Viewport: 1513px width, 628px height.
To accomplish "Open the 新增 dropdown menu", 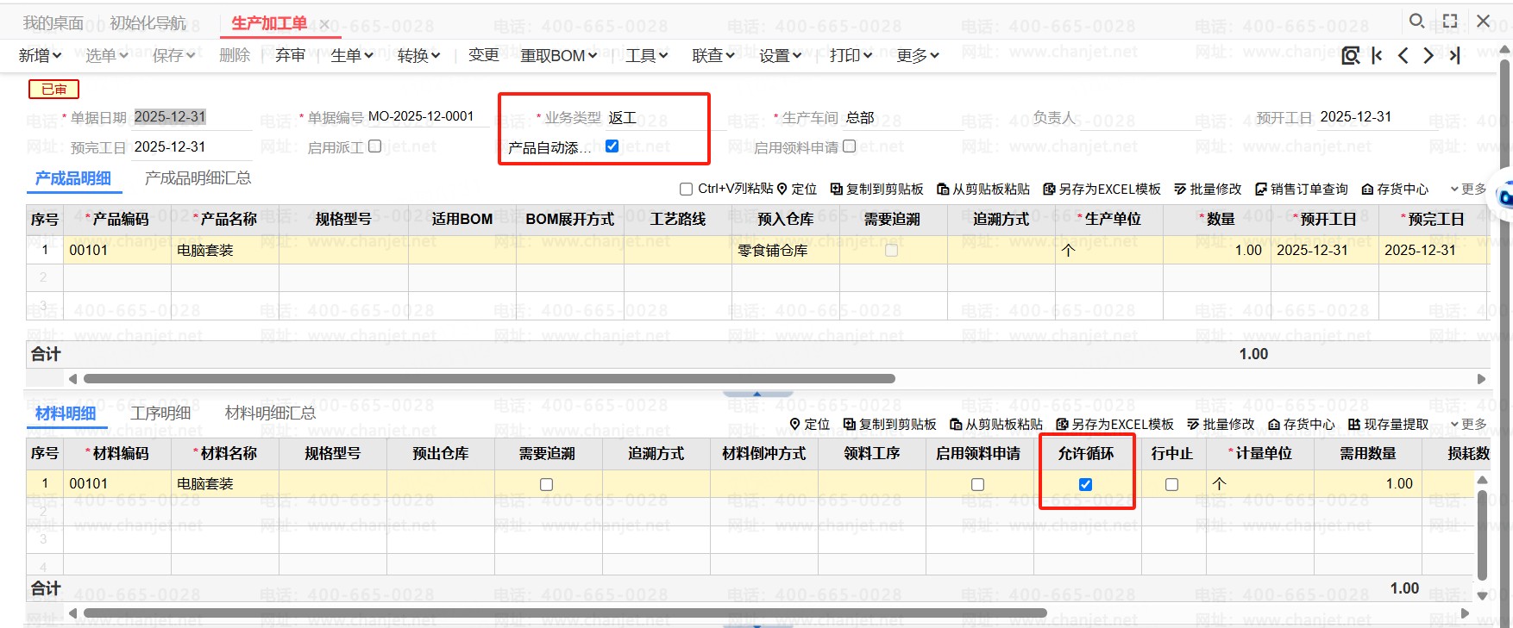I will (x=41, y=56).
